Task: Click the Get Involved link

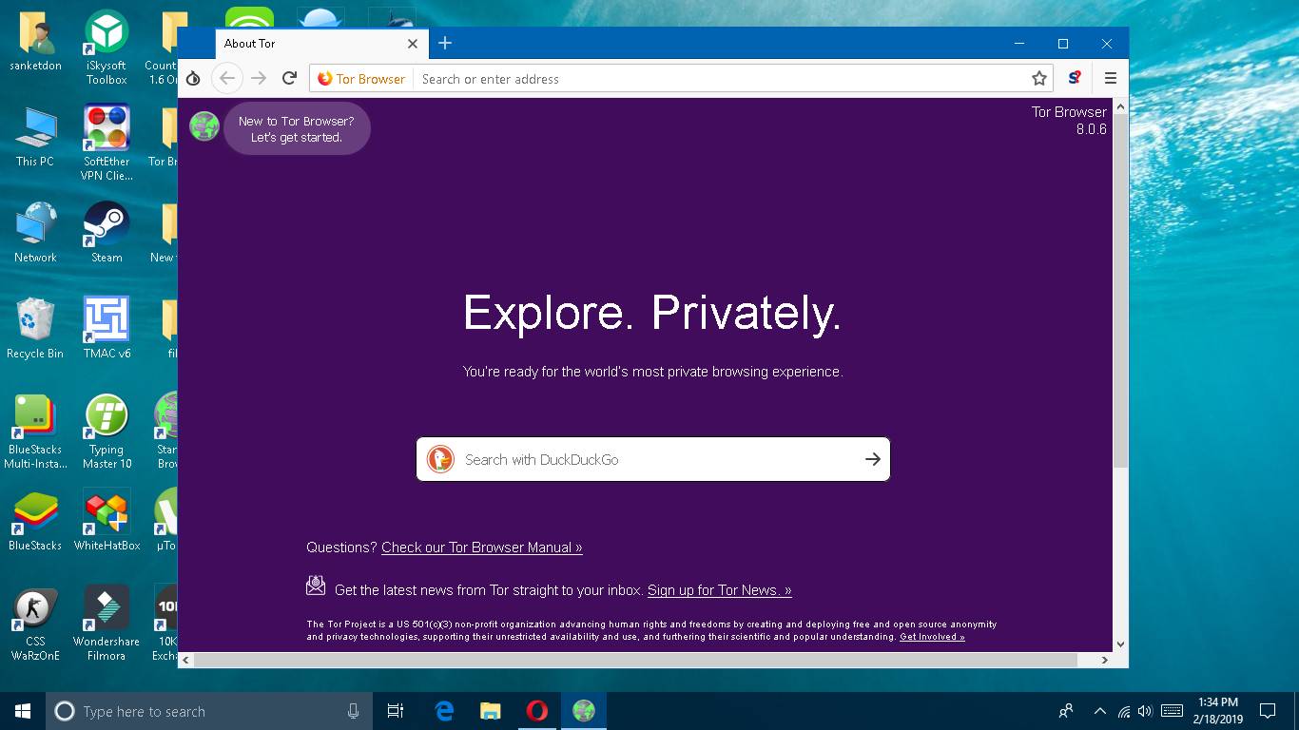Action: tap(931, 637)
